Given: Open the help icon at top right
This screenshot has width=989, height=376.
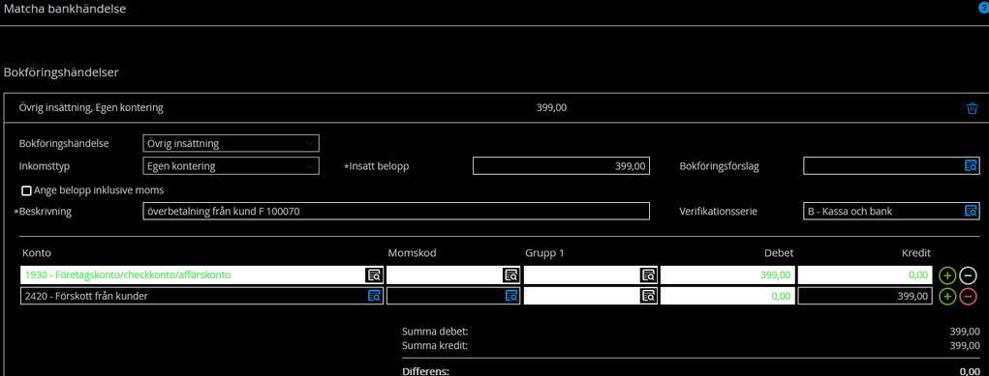Looking at the screenshot, I should point(984,9).
